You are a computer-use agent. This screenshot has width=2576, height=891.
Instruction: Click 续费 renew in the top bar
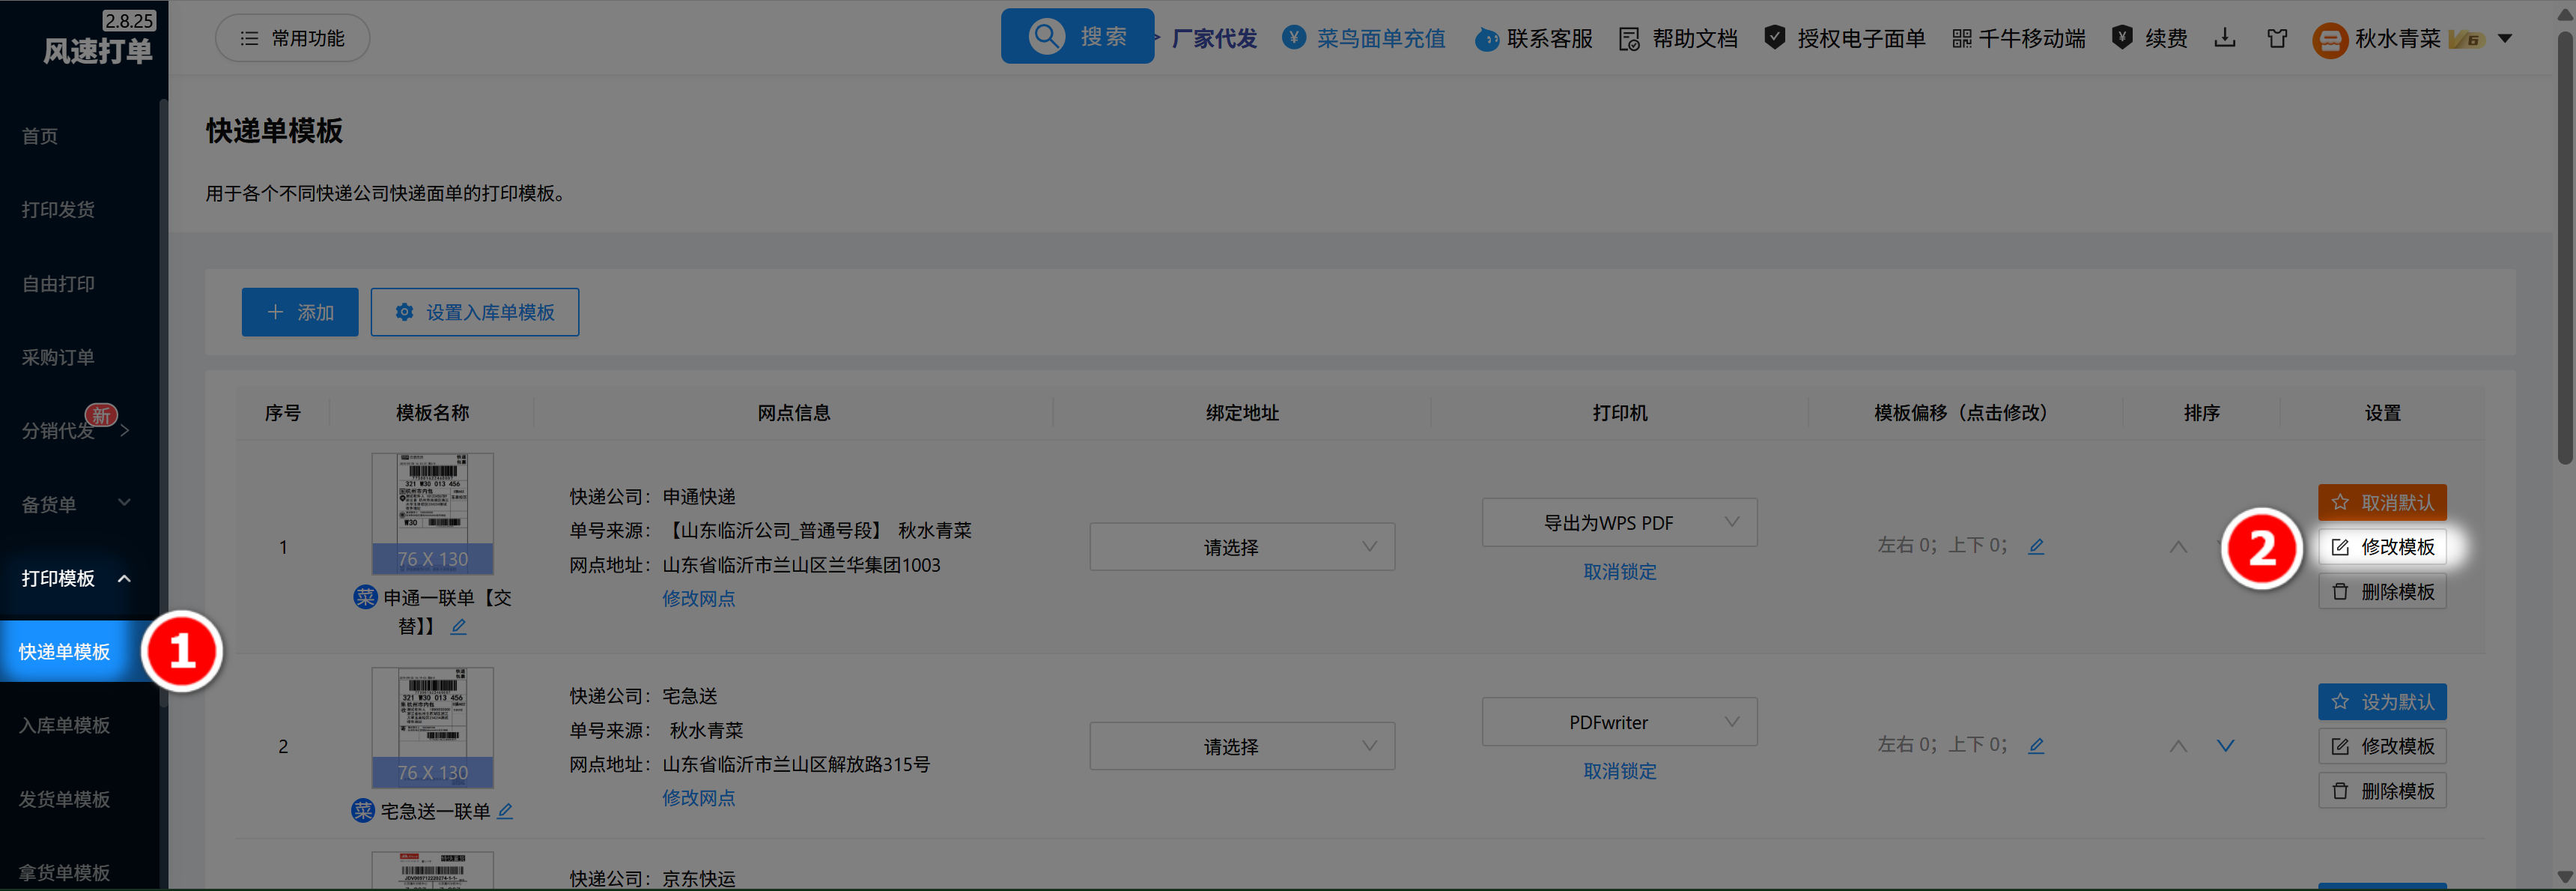point(2149,38)
